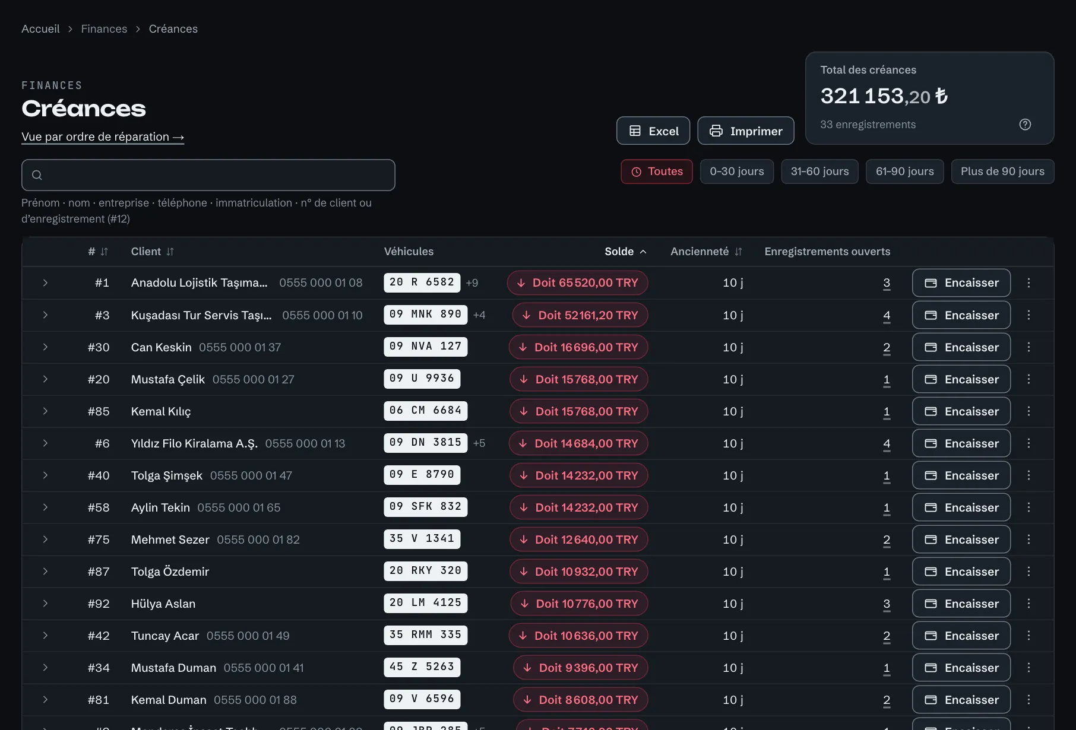Expand the row for client #1
The height and width of the screenshot is (730, 1076).
tap(45, 283)
